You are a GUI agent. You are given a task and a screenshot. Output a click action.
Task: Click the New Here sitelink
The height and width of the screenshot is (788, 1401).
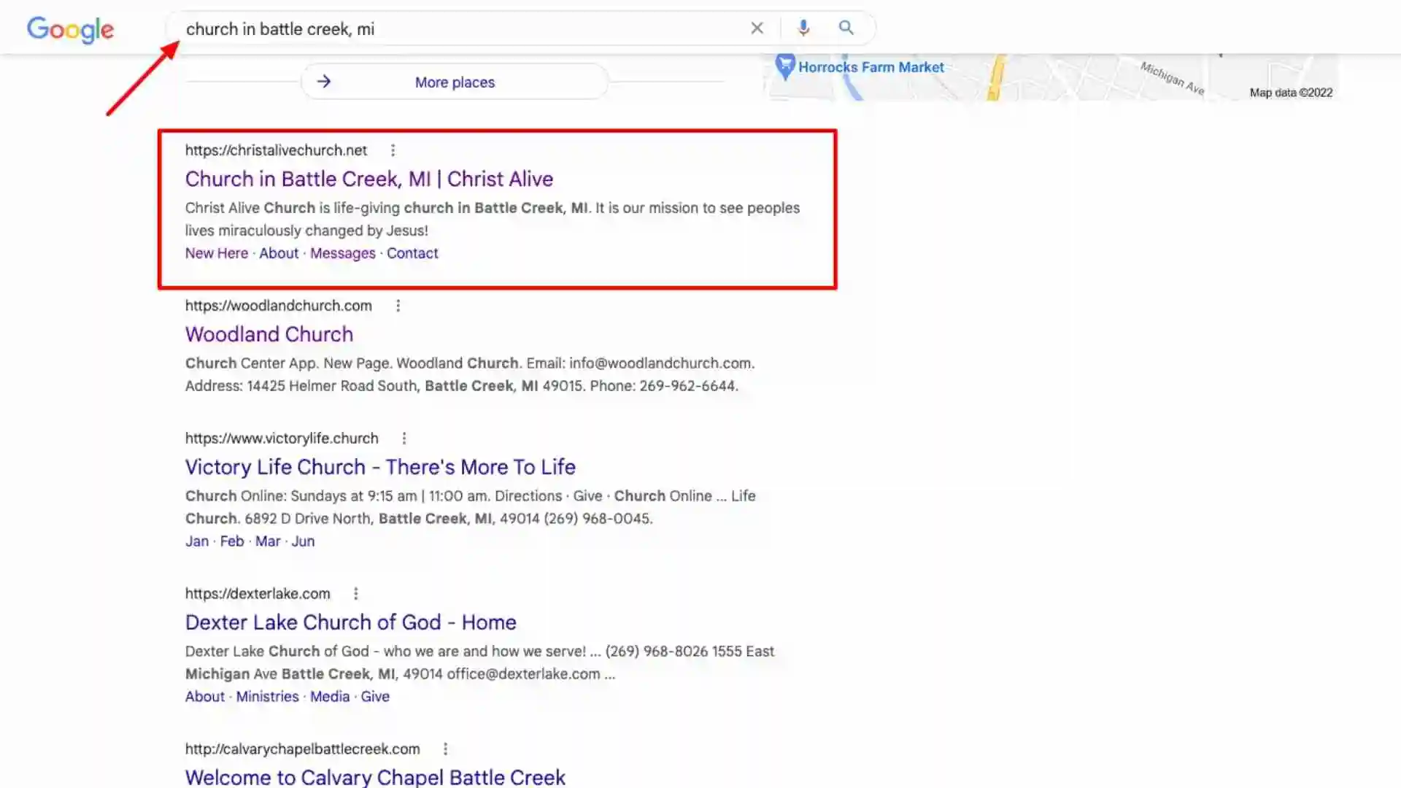pos(216,253)
